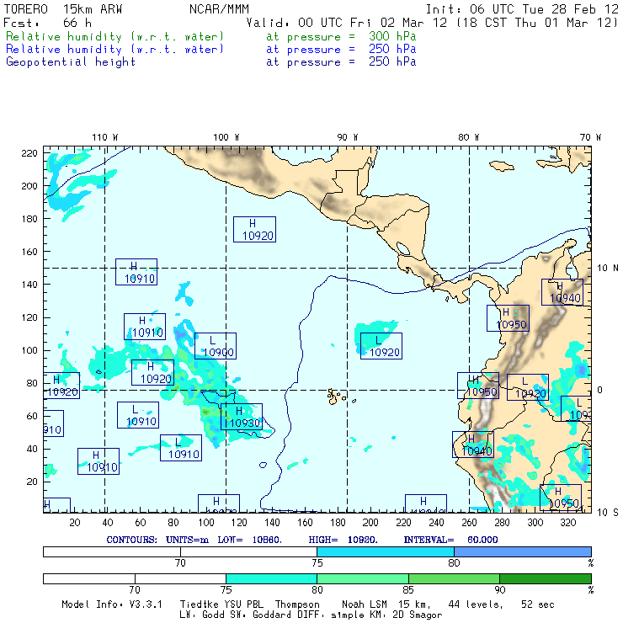Viewport: 623px width, 623px height.
Task: Choose the medium green 85–90% swatch in lower colorbar
Action: pos(454,578)
